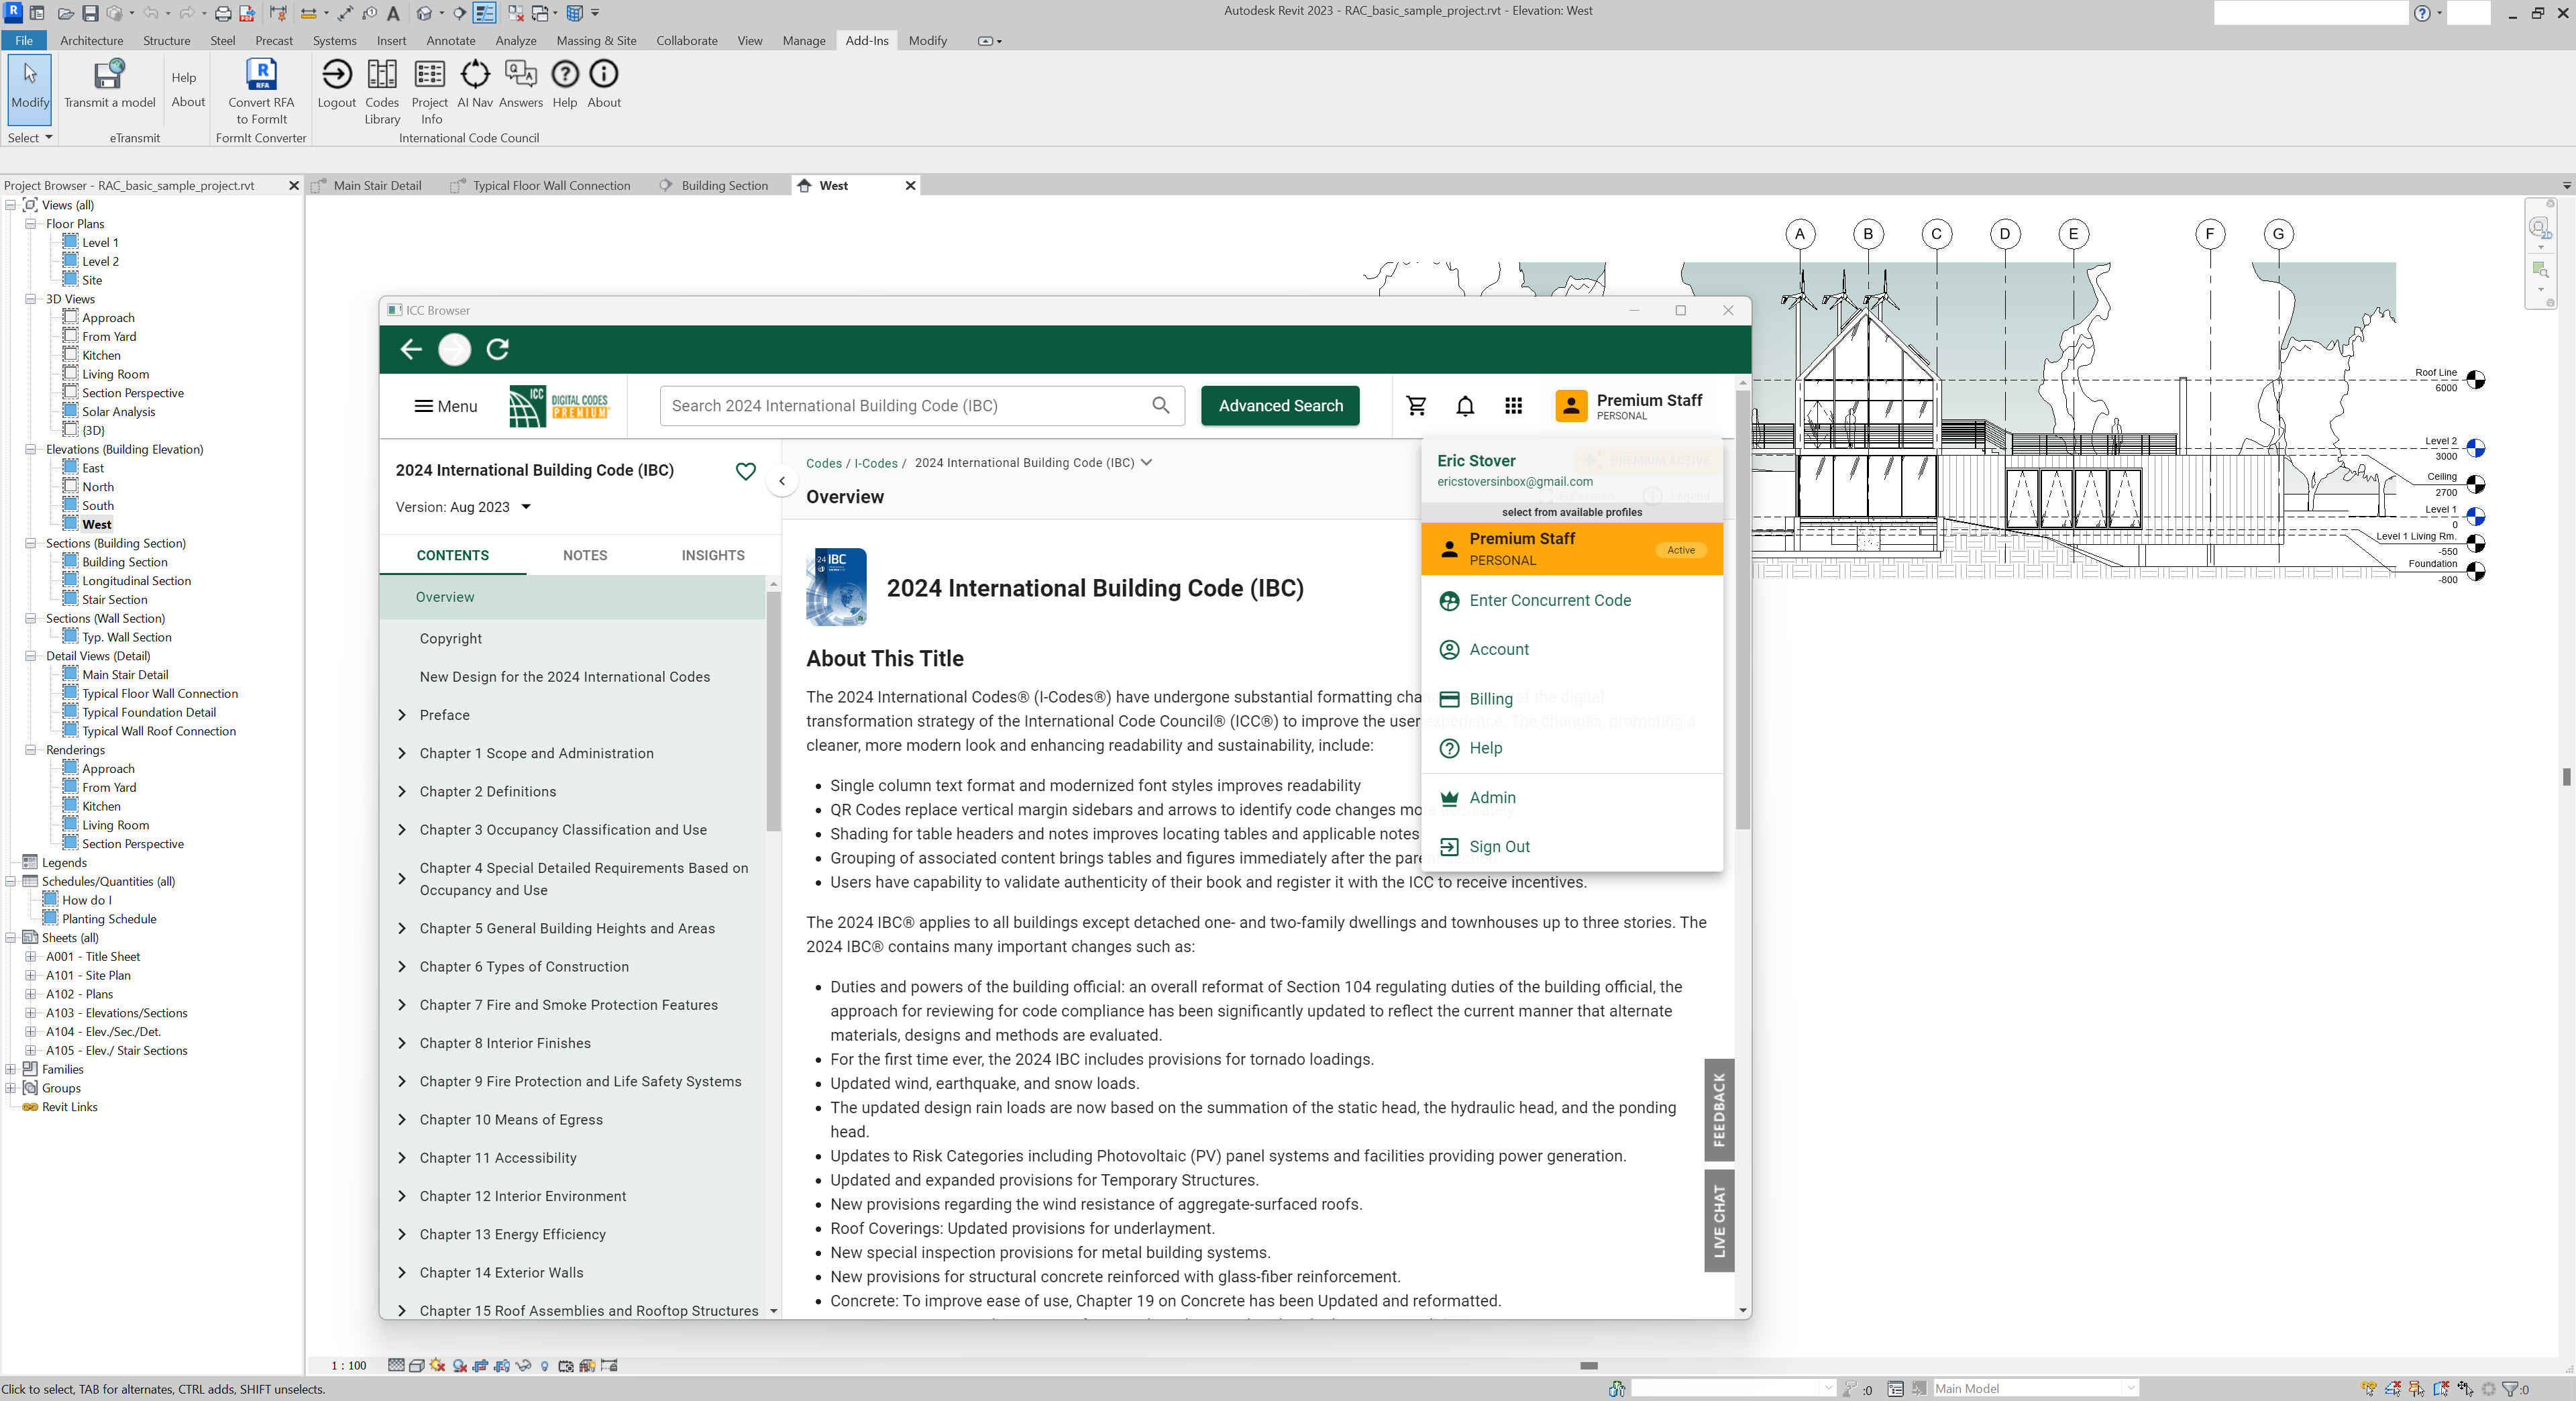The width and height of the screenshot is (2576, 1401).
Task: Open the apps grid icon
Action: click(x=1513, y=406)
